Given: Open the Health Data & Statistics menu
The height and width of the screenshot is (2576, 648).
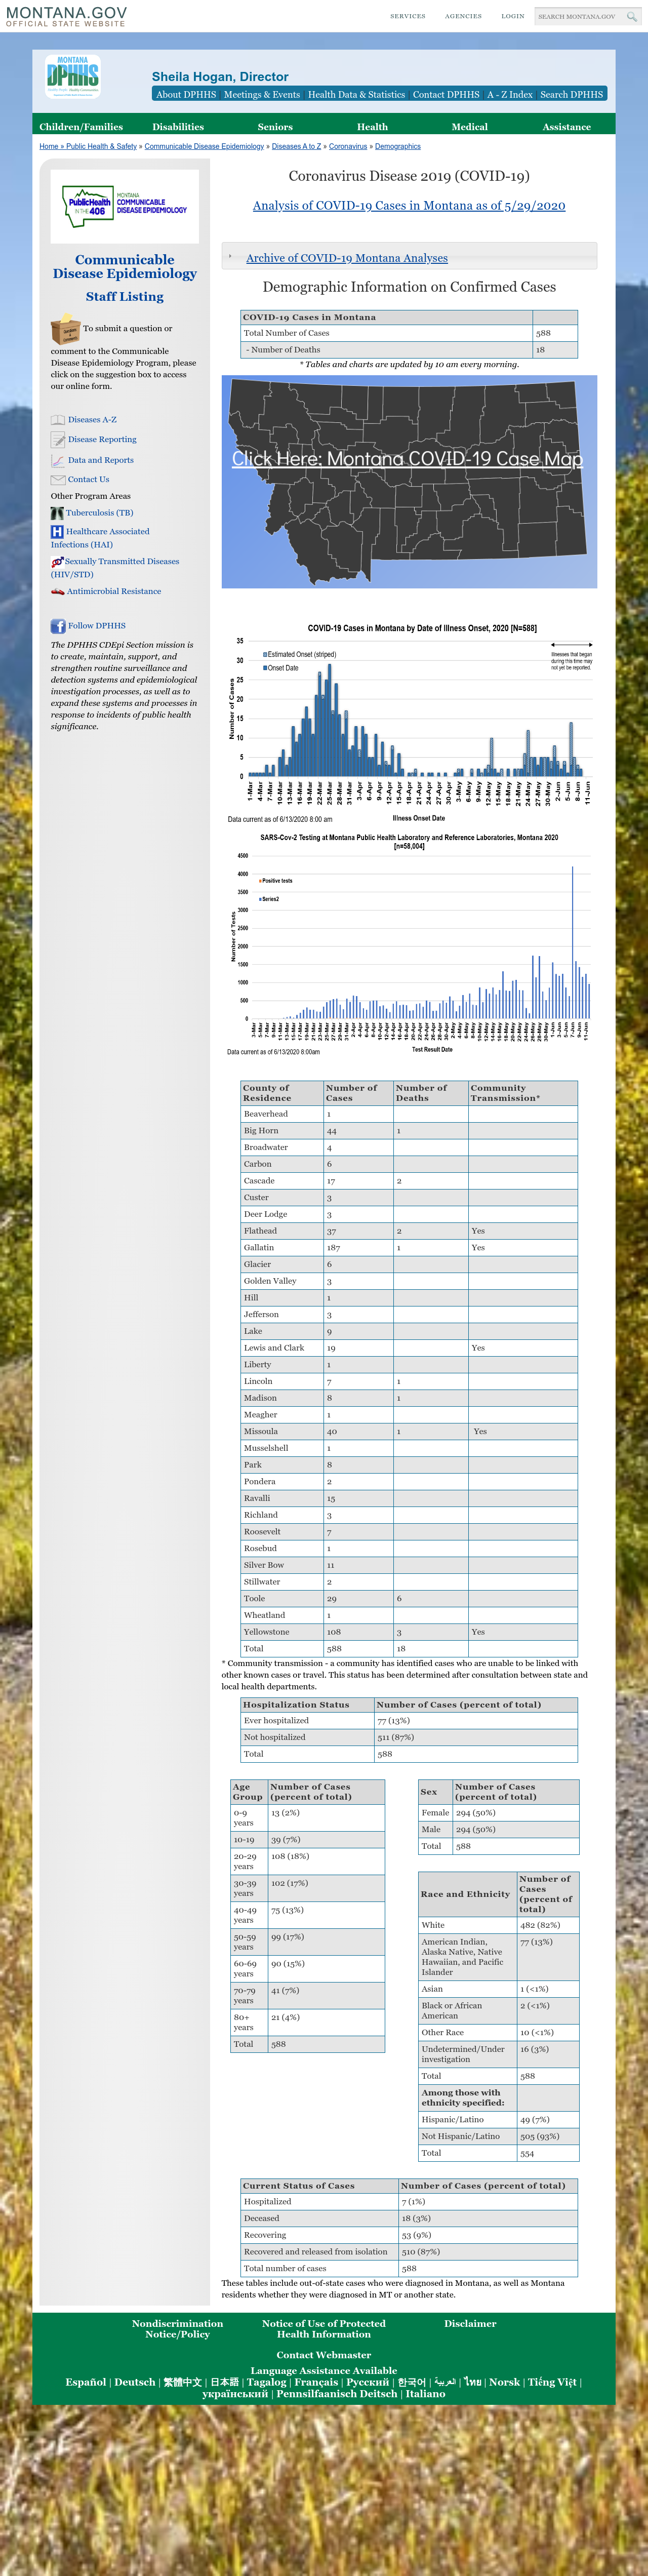Looking at the screenshot, I should (356, 94).
